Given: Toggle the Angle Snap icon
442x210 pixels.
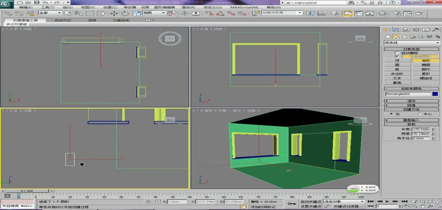Looking at the screenshot, I should (x=220, y=13).
